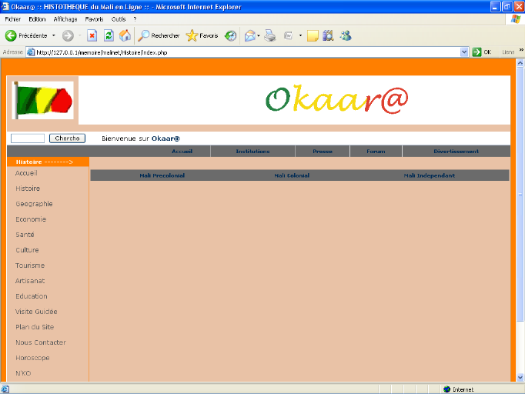
Task: Open Santé sidebar link
Action: pos(25,235)
